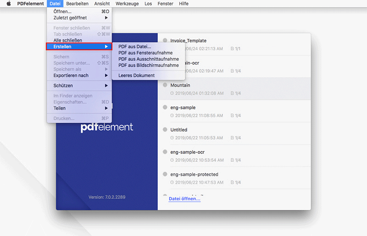Choose PDF aus Bildschirmaufnahme
The height and width of the screenshot is (236, 367).
[148, 65]
